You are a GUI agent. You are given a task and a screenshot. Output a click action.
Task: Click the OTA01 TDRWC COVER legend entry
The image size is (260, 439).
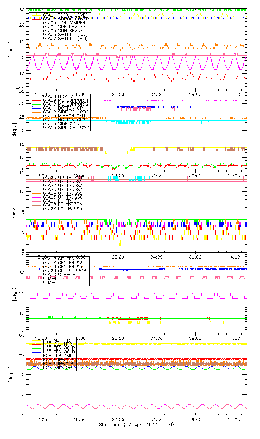pyautogui.click(x=61, y=15)
